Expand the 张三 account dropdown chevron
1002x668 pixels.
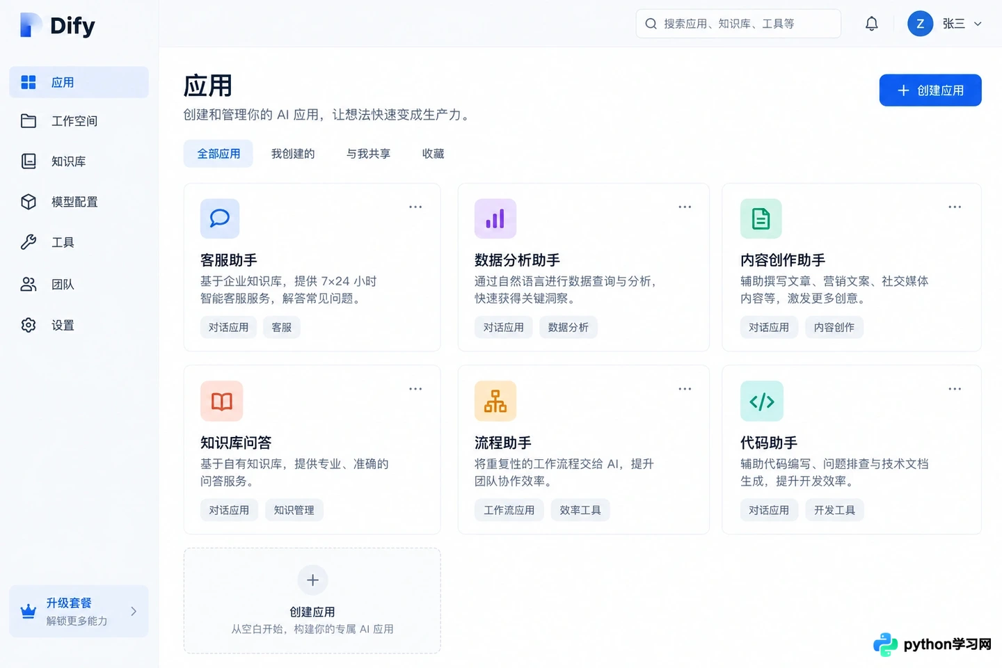coord(978,24)
